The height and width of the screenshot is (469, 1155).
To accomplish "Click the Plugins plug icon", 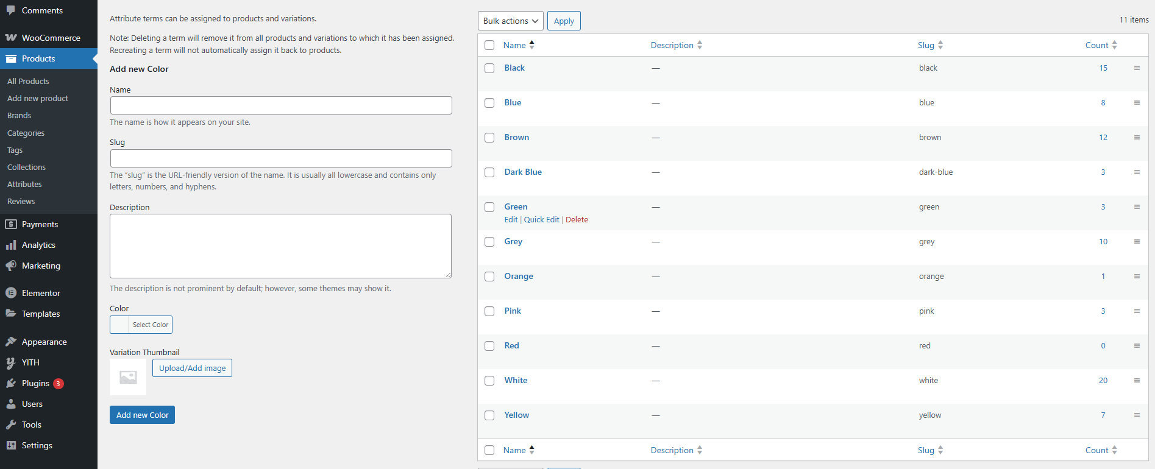I will pyautogui.click(x=11, y=383).
